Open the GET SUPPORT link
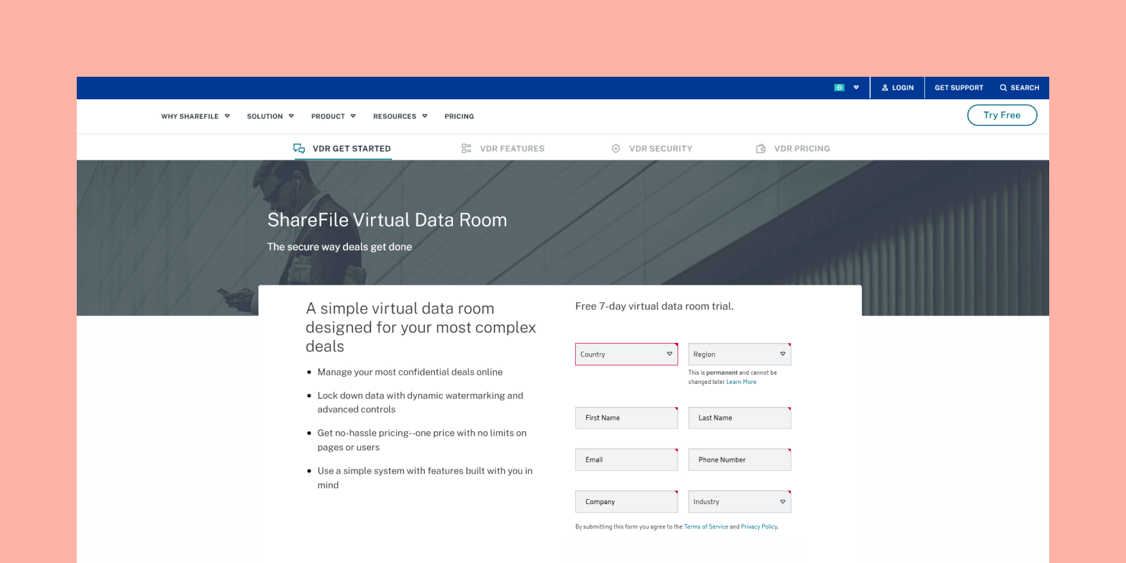Screen dimensions: 1126x563 click(x=958, y=88)
